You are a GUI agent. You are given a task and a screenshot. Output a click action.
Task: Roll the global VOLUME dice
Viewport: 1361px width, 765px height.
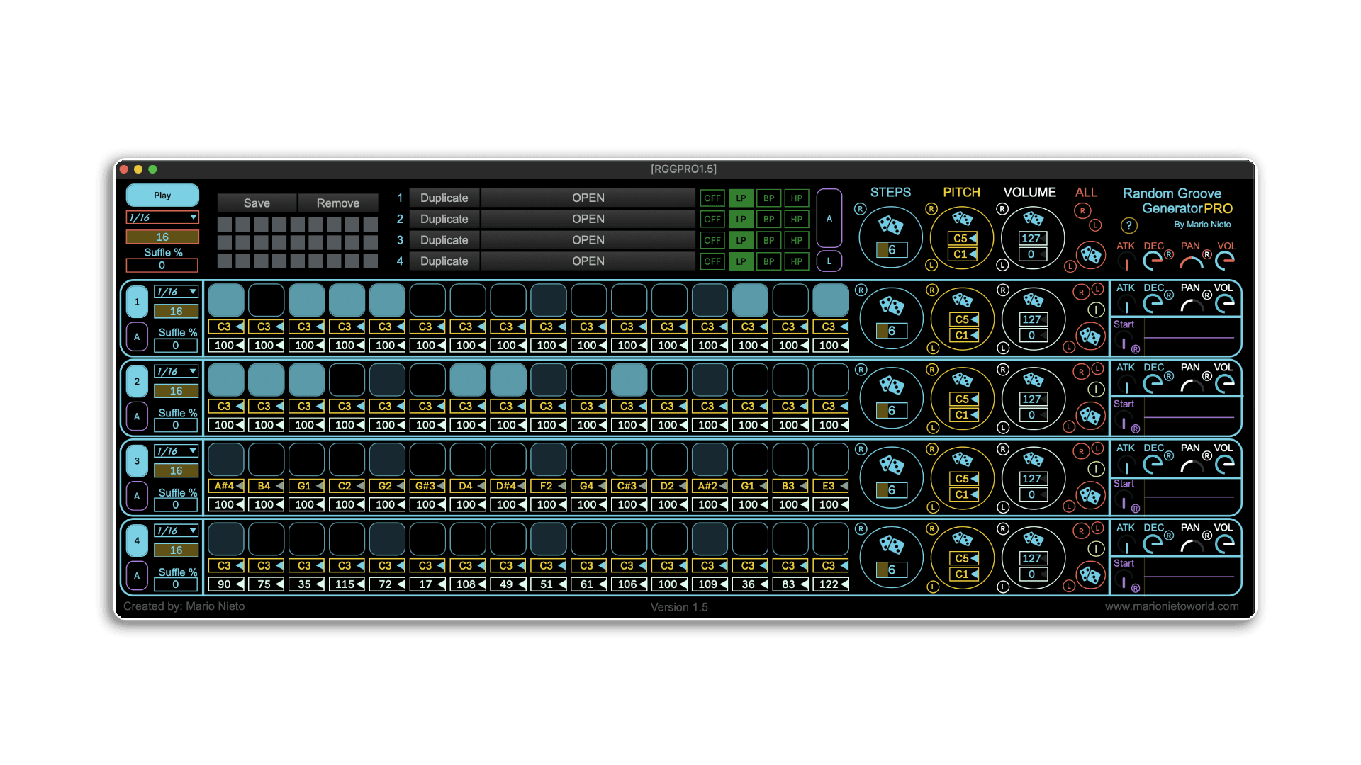point(1033,218)
